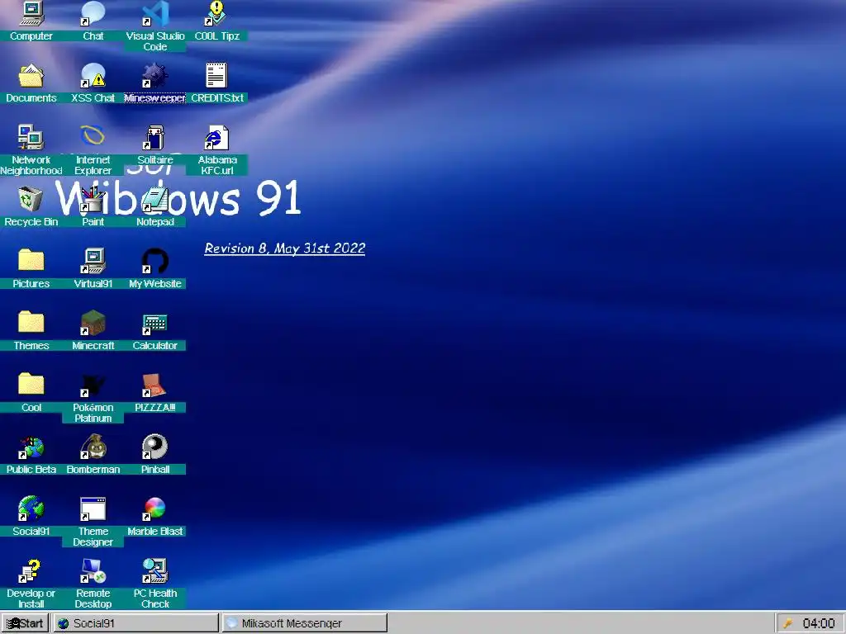
Task: Switch to Mikasoft Messenger taskbar window
Action: tap(305, 623)
